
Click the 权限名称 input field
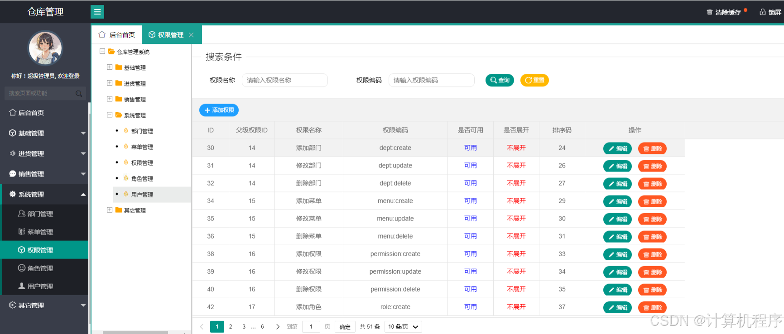(x=285, y=80)
